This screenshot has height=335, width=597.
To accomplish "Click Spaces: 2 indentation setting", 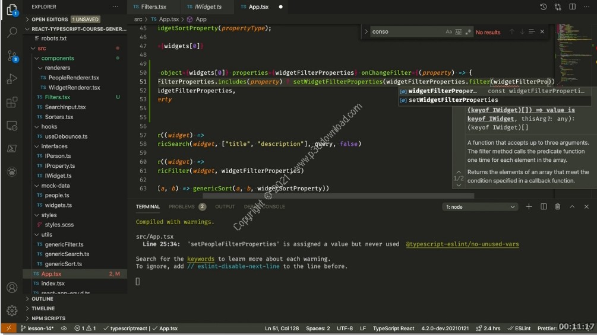I will coord(318,328).
